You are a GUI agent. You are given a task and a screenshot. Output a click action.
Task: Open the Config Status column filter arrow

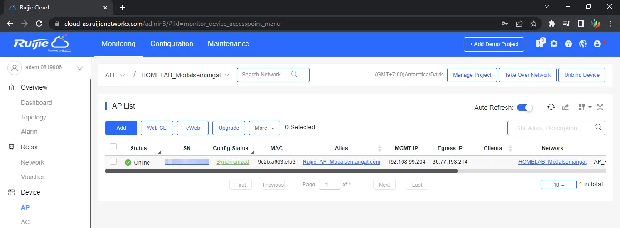(252, 152)
